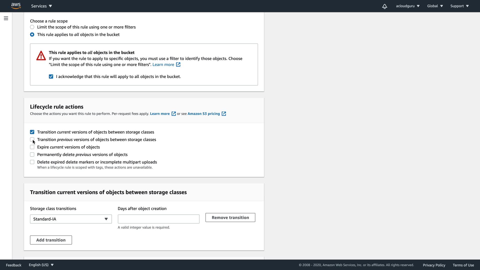Tick Permanently delete previous versions checkbox
Screen dimensions: 480x270
(x=32, y=154)
